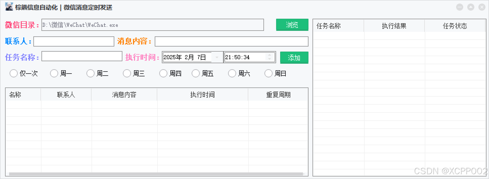This screenshot has width=489, height=179.
Task: Select the 周日 radio button
Action: [x=269, y=74]
